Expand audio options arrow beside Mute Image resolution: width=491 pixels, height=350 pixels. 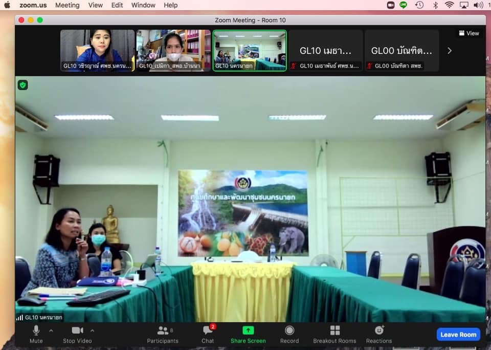pyautogui.click(x=51, y=331)
